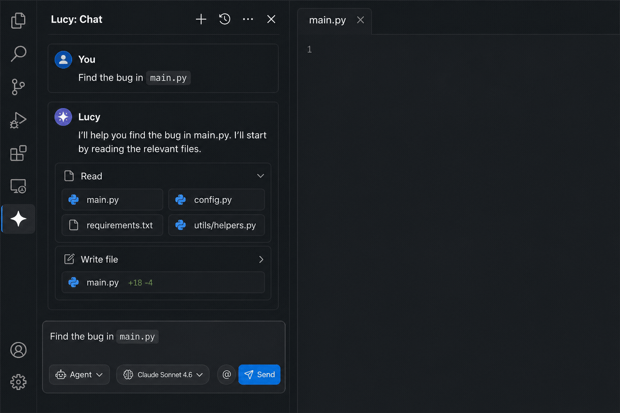Open utils/helpers.py from the Read list
Image resolution: width=620 pixels, height=413 pixels.
[217, 225]
